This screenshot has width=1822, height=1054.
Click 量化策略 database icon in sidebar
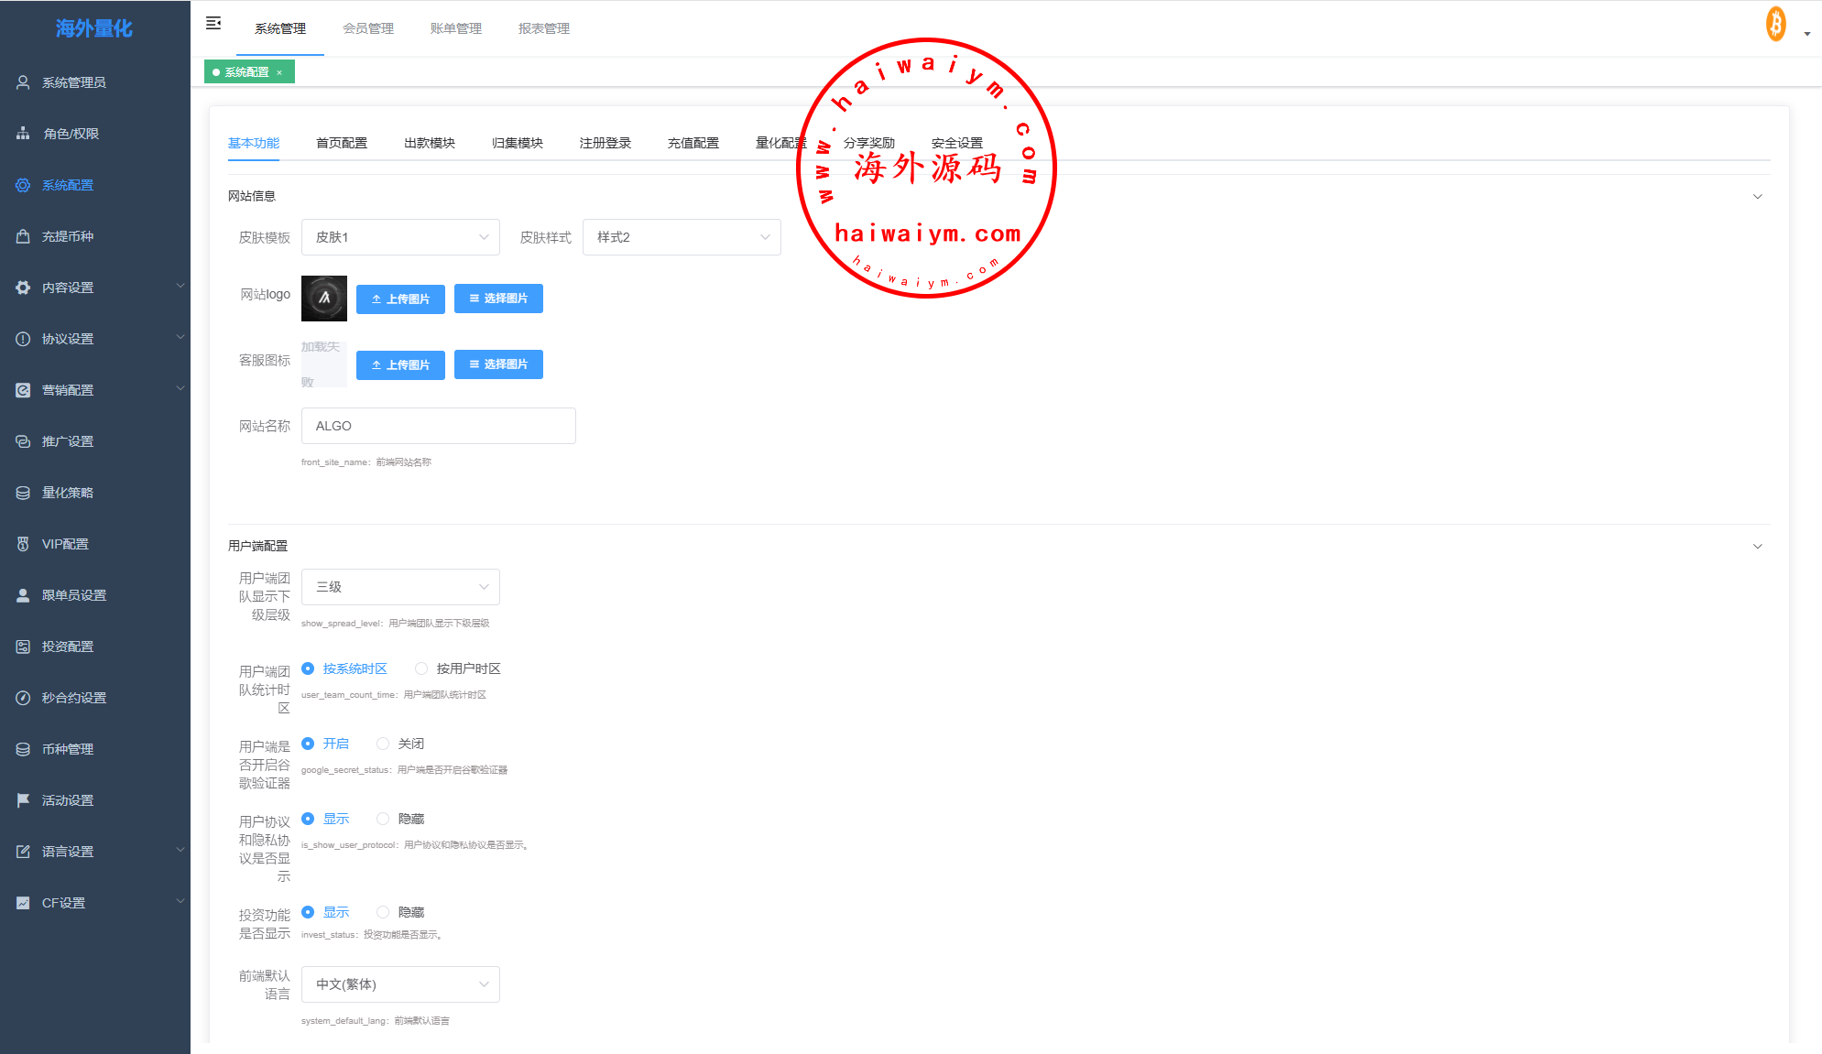pyautogui.click(x=23, y=493)
